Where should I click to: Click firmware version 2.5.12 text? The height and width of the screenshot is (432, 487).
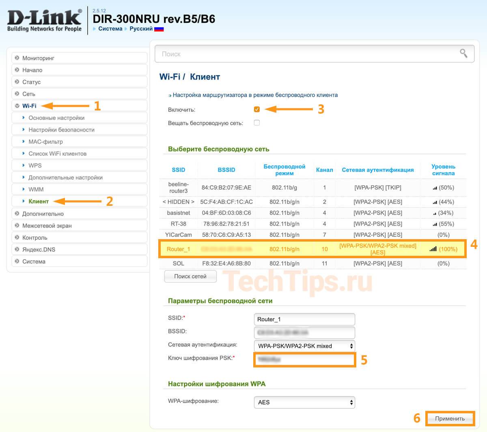tap(99, 11)
